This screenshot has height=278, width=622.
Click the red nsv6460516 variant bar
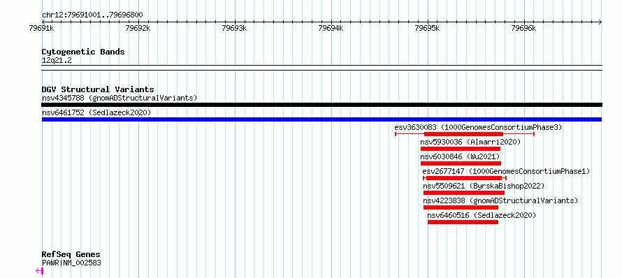click(463, 222)
